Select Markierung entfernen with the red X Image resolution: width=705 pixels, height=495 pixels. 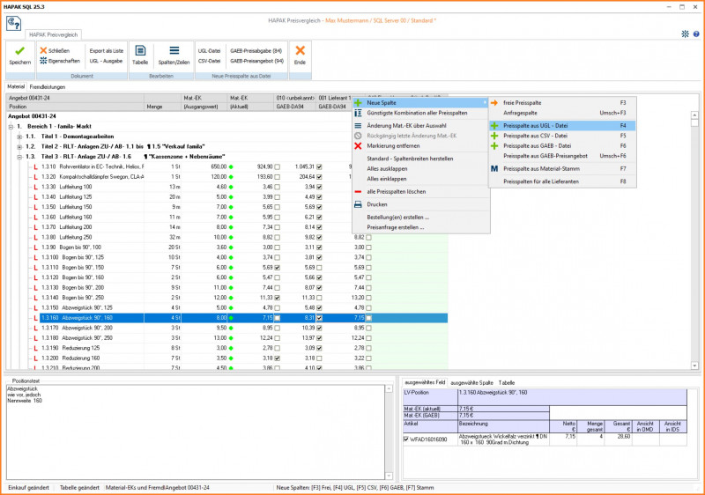click(x=392, y=146)
